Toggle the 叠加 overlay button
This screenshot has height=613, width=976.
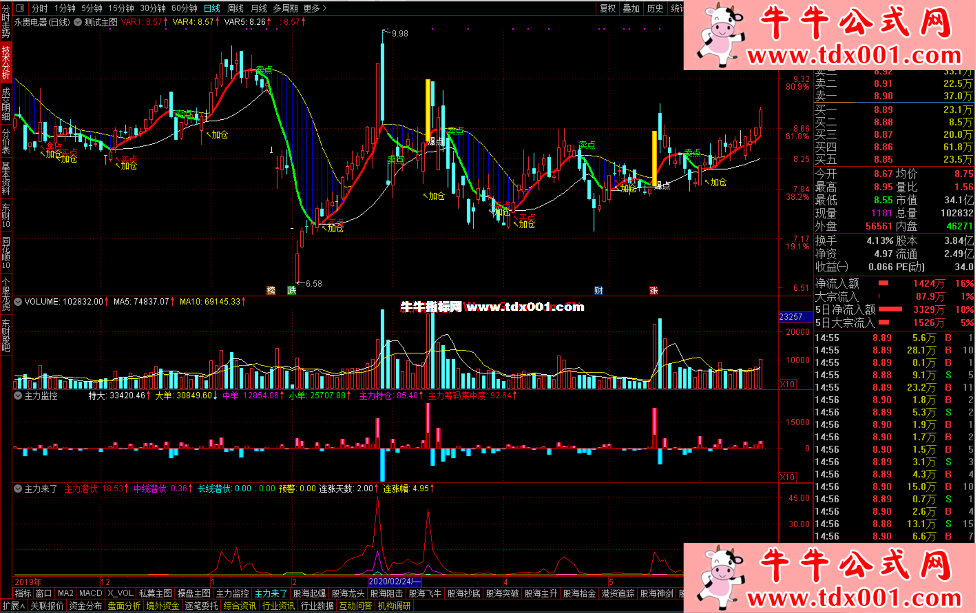[x=631, y=8]
